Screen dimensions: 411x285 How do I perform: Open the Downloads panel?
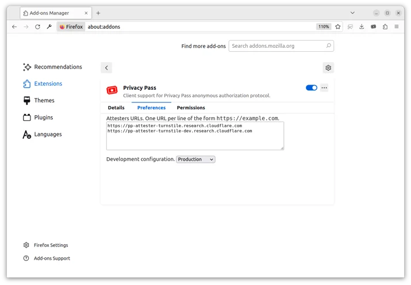(x=362, y=26)
